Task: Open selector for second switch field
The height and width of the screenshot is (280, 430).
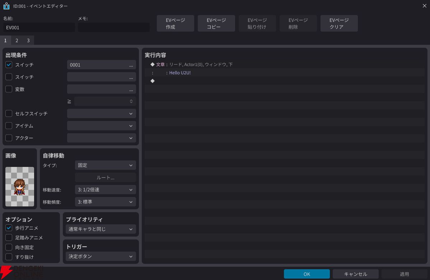Action: (x=131, y=77)
